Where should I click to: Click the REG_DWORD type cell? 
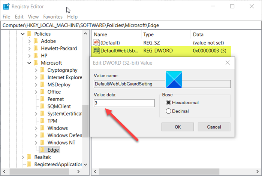158,50
